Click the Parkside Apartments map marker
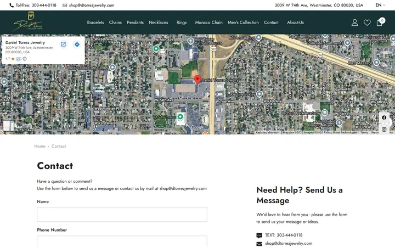Screen dimensions: 395x247 tap(347, 43)
